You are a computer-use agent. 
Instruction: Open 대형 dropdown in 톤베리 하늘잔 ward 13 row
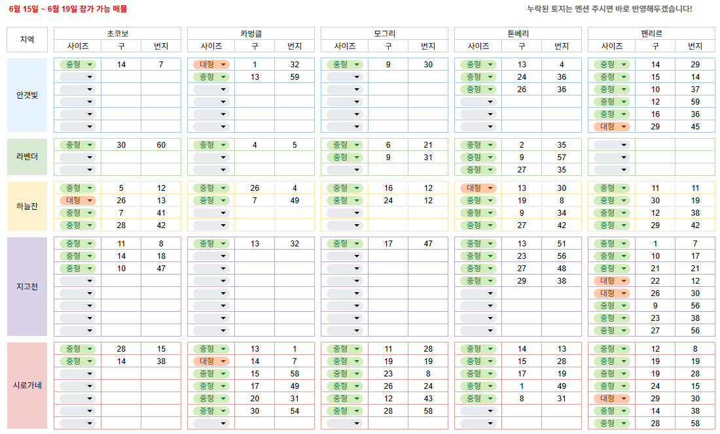click(478, 188)
